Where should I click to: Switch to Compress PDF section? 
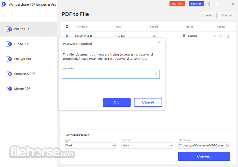coord(29,74)
